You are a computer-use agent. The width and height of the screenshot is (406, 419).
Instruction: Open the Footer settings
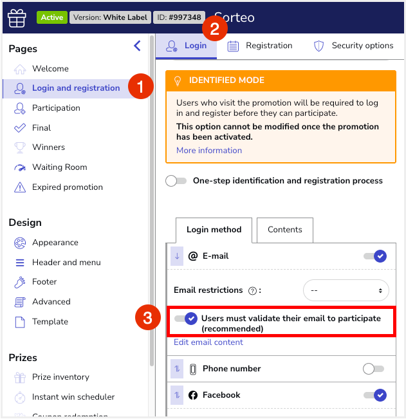[44, 282]
